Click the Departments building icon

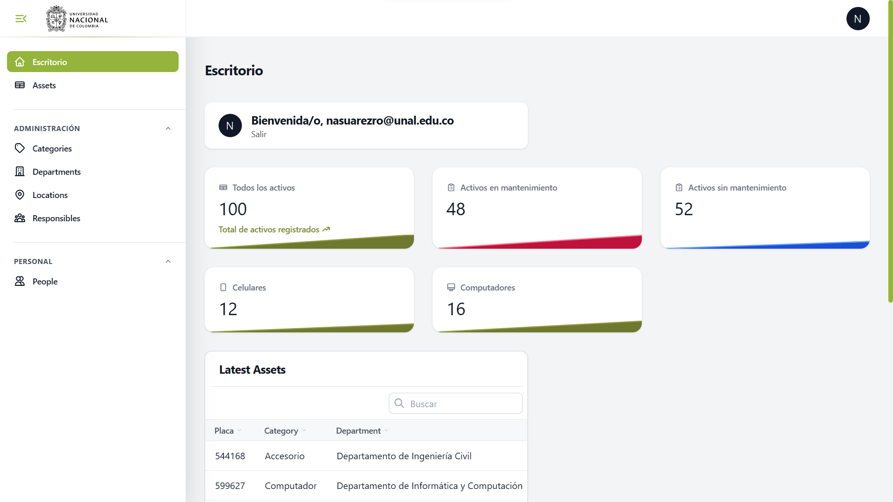[x=20, y=172]
